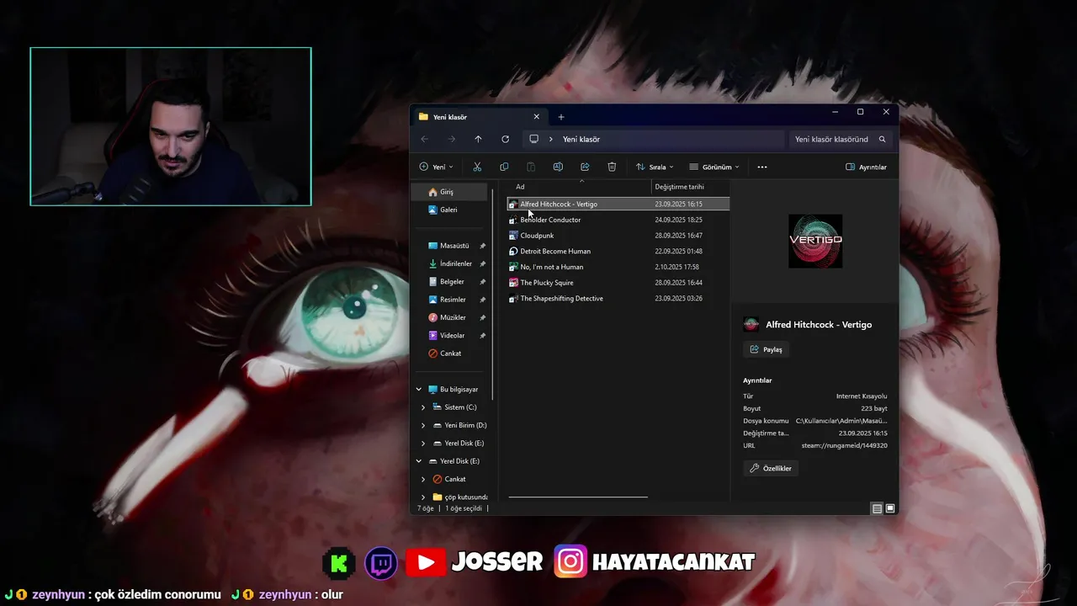
Task: Unpin Resimler pin icon
Action: click(482, 300)
